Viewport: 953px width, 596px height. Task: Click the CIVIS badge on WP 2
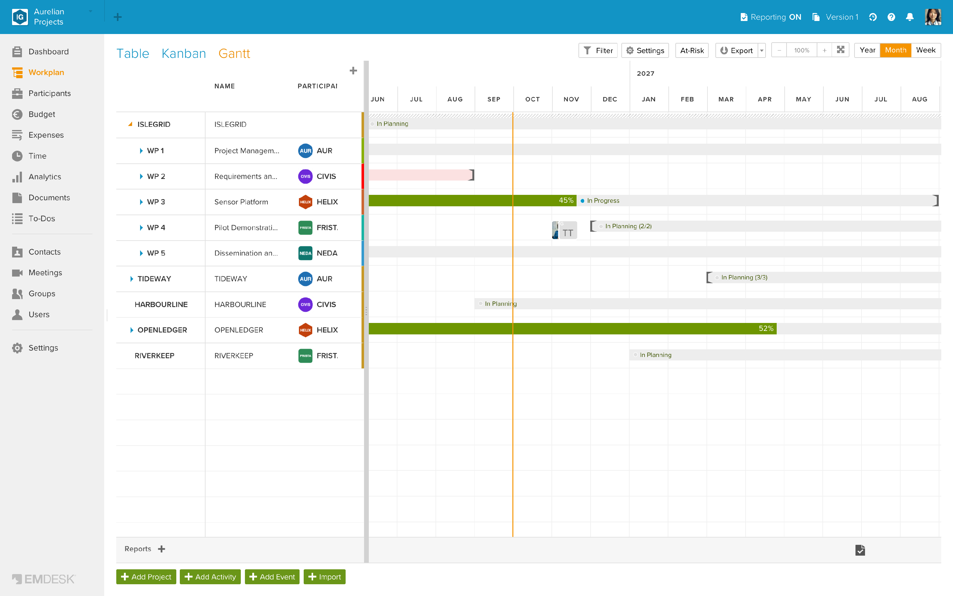pos(305,177)
